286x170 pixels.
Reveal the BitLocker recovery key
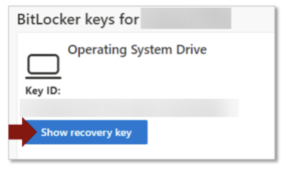[86, 133]
